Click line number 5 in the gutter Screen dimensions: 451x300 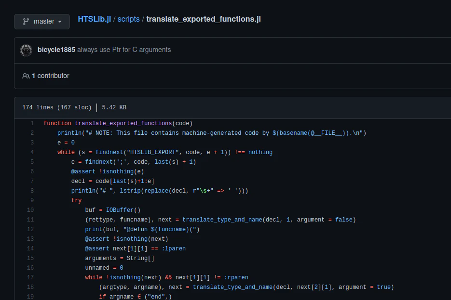32,162
